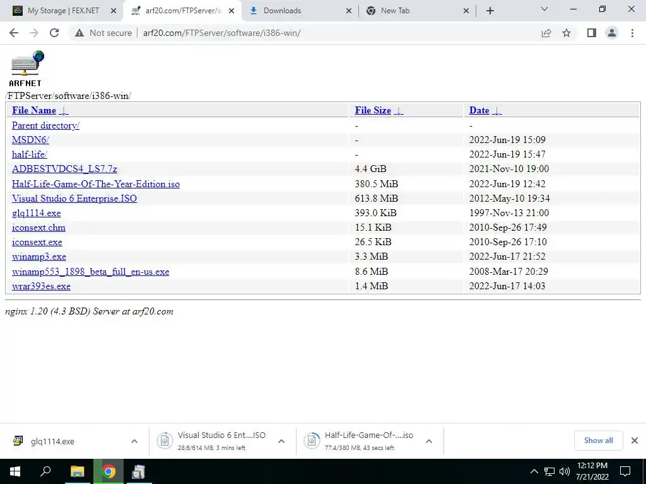Open the Chrome three-dot menu
The image size is (646, 484).
pos(632,33)
